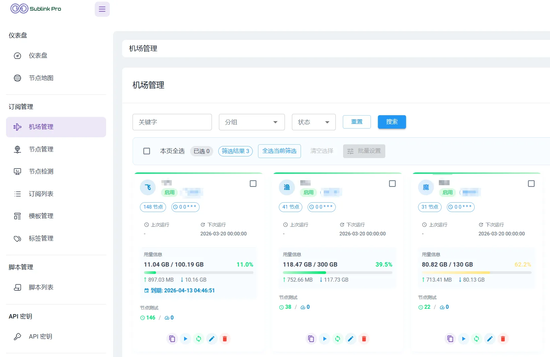Run the 41-node airport with play icon

[324, 339]
